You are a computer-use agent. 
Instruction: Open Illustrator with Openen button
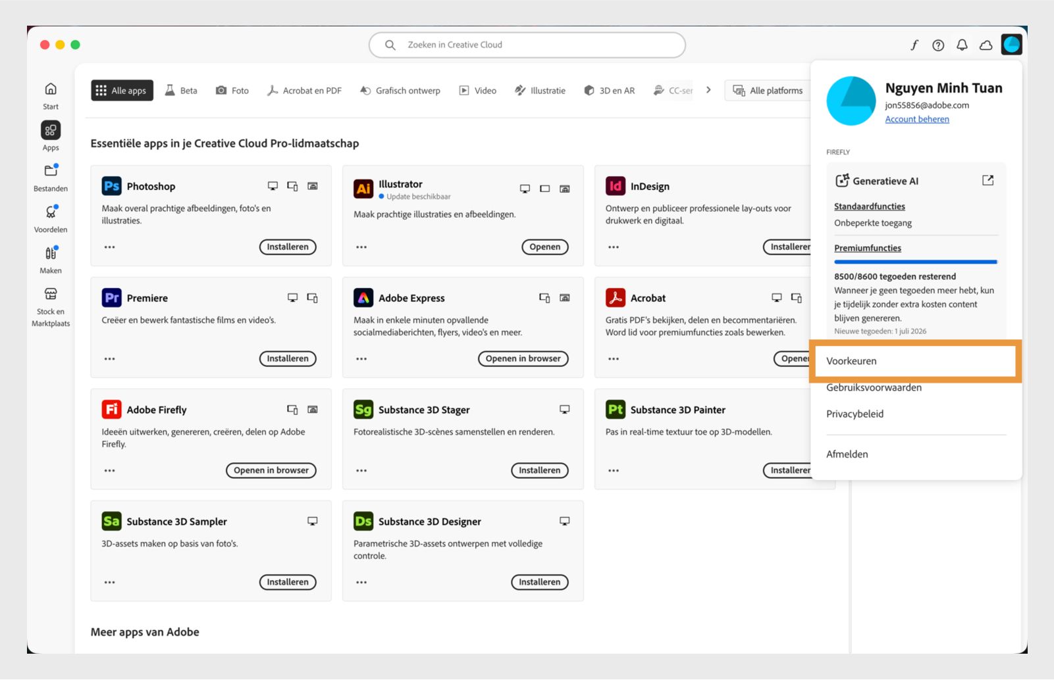(545, 247)
